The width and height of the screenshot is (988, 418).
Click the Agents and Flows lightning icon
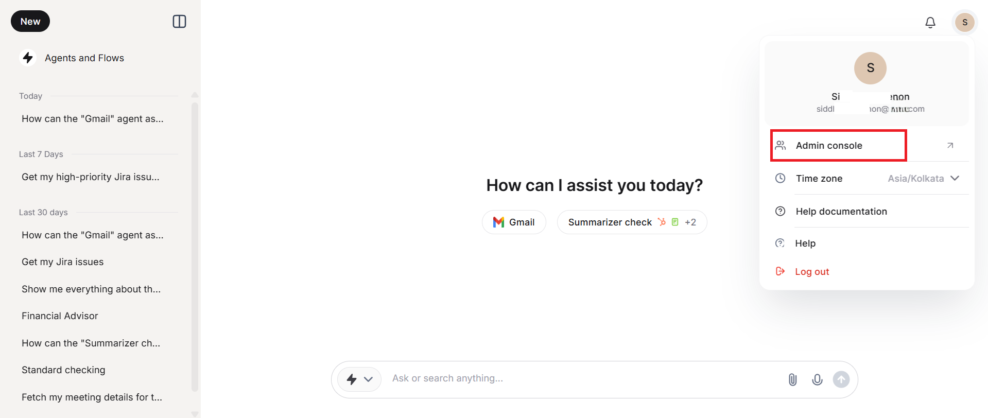(x=28, y=58)
